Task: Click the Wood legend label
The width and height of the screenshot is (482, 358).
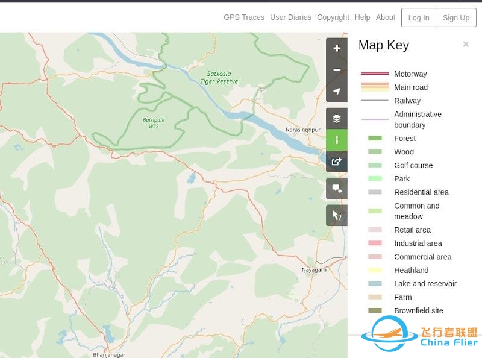Action: tap(404, 152)
